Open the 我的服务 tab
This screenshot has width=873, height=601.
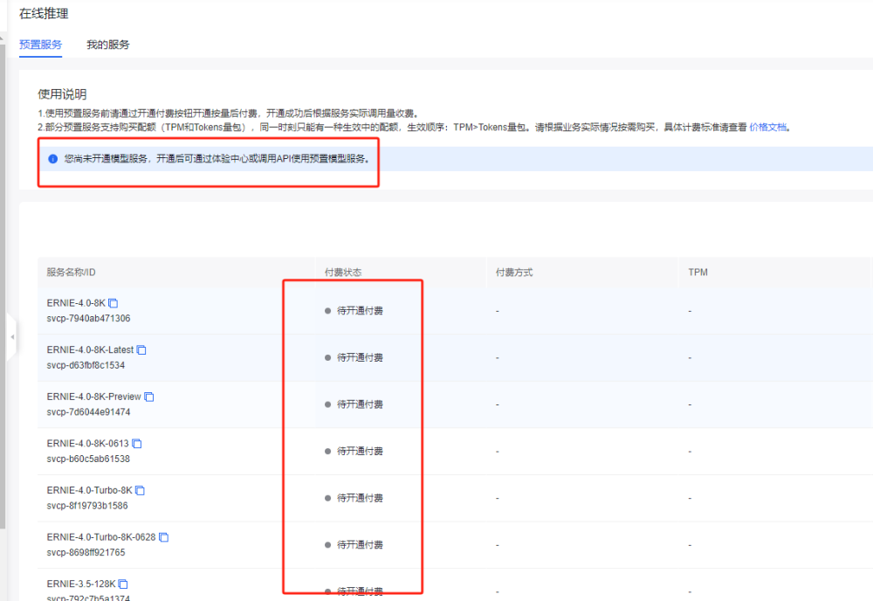[x=108, y=45]
